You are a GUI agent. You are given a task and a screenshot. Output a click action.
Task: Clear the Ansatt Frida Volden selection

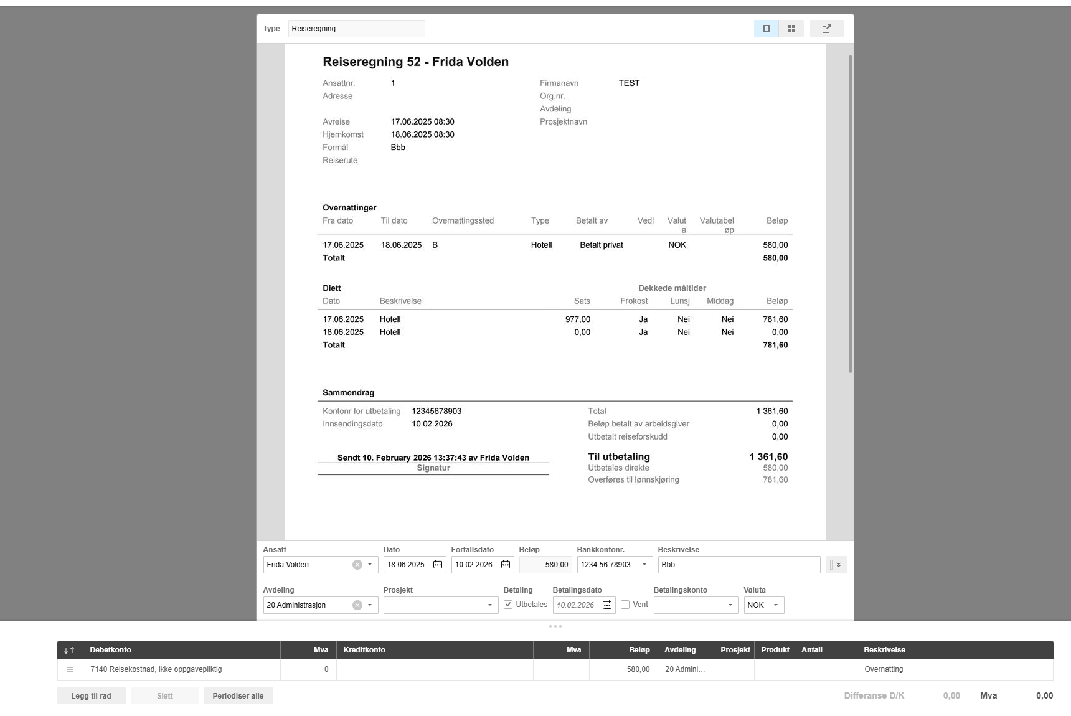357,565
